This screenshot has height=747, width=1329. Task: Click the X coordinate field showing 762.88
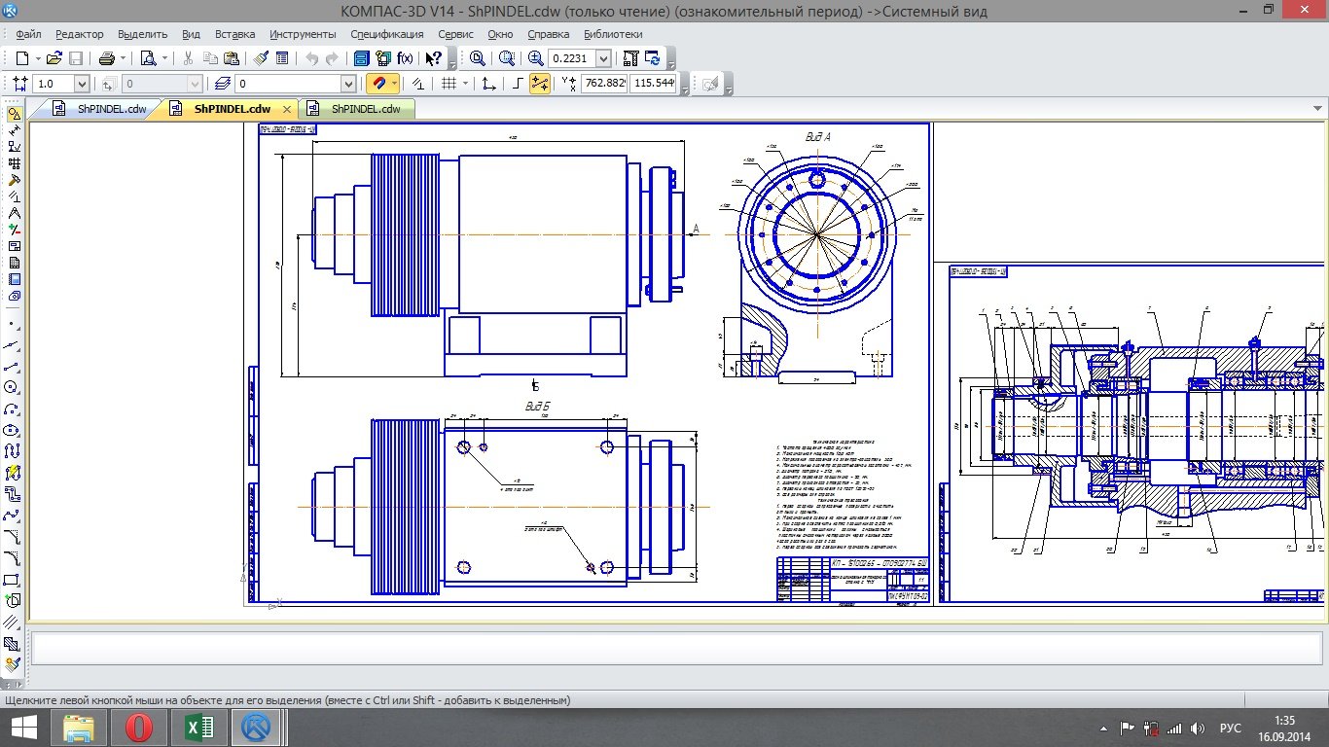click(x=604, y=84)
